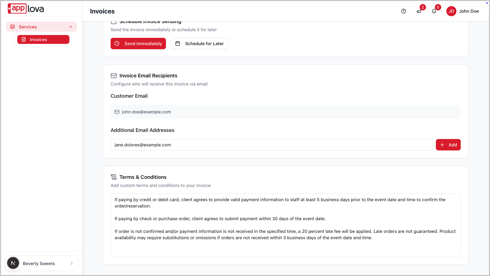Click the JD user avatar
Image resolution: width=490 pixels, height=276 pixels.
[451, 11]
